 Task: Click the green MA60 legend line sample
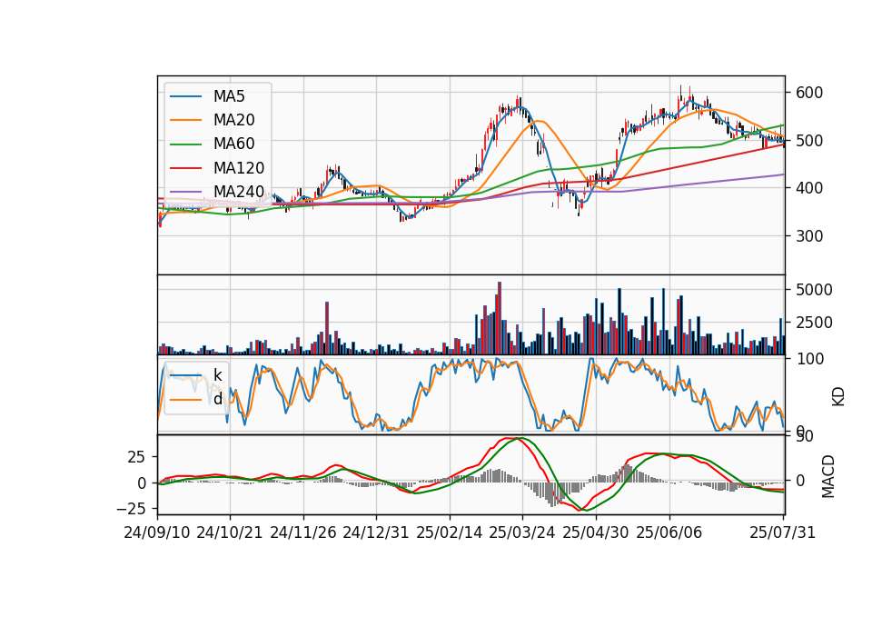coord(185,144)
